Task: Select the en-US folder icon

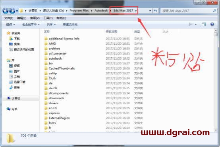Action: [x=46, y=108]
